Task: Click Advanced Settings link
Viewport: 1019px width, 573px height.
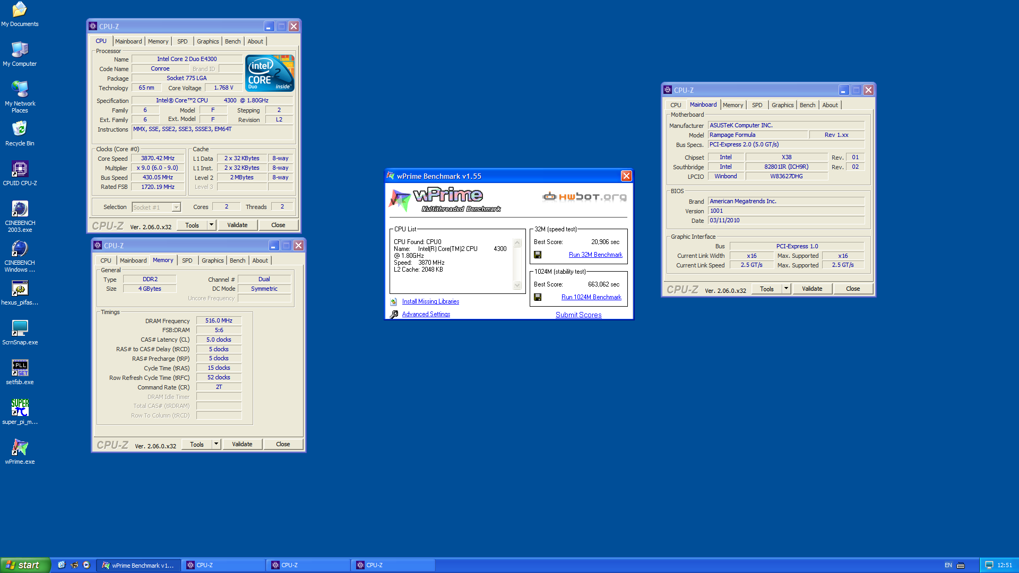Action: pos(426,314)
